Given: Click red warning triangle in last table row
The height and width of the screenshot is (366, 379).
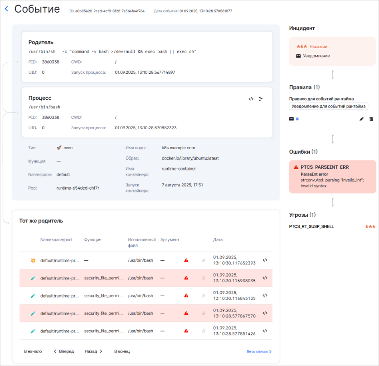Looking at the screenshot, I should [x=186, y=331].
